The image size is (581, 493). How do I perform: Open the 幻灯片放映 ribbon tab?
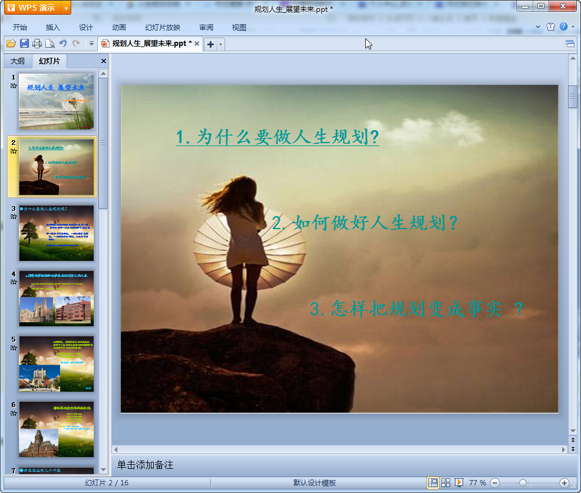163,28
